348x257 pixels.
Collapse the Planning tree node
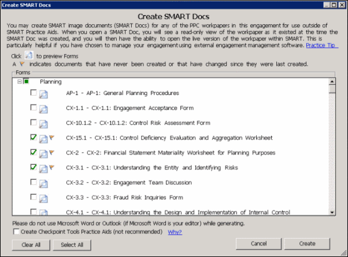click(x=20, y=82)
